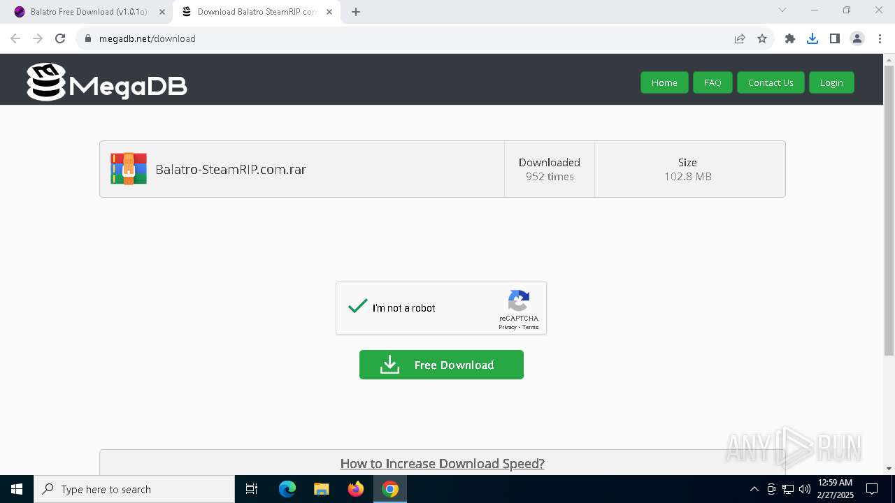Switch to the Balatro Free Download tab
The width and height of the screenshot is (895, 503).
pos(87,12)
